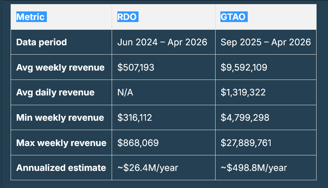
Task: Click the Jun 2024 – Apr 2026 cell
Action: click(162, 42)
